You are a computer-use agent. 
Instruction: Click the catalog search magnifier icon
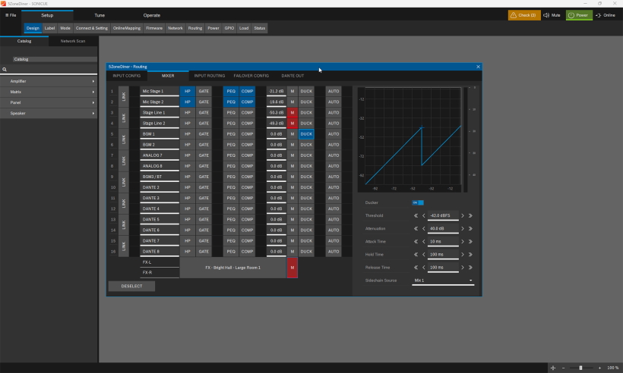pyautogui.click(x=5, y=69)
